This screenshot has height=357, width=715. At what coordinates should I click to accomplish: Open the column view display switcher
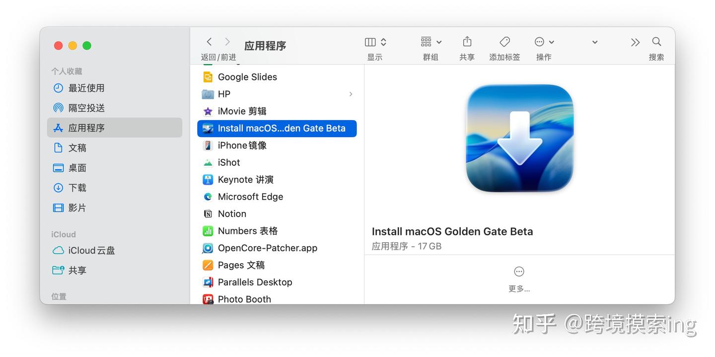[x=375, y=42]
